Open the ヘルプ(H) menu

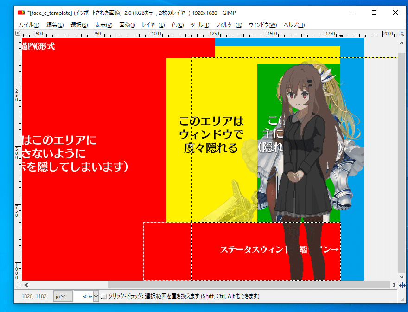tap(294, 25)
